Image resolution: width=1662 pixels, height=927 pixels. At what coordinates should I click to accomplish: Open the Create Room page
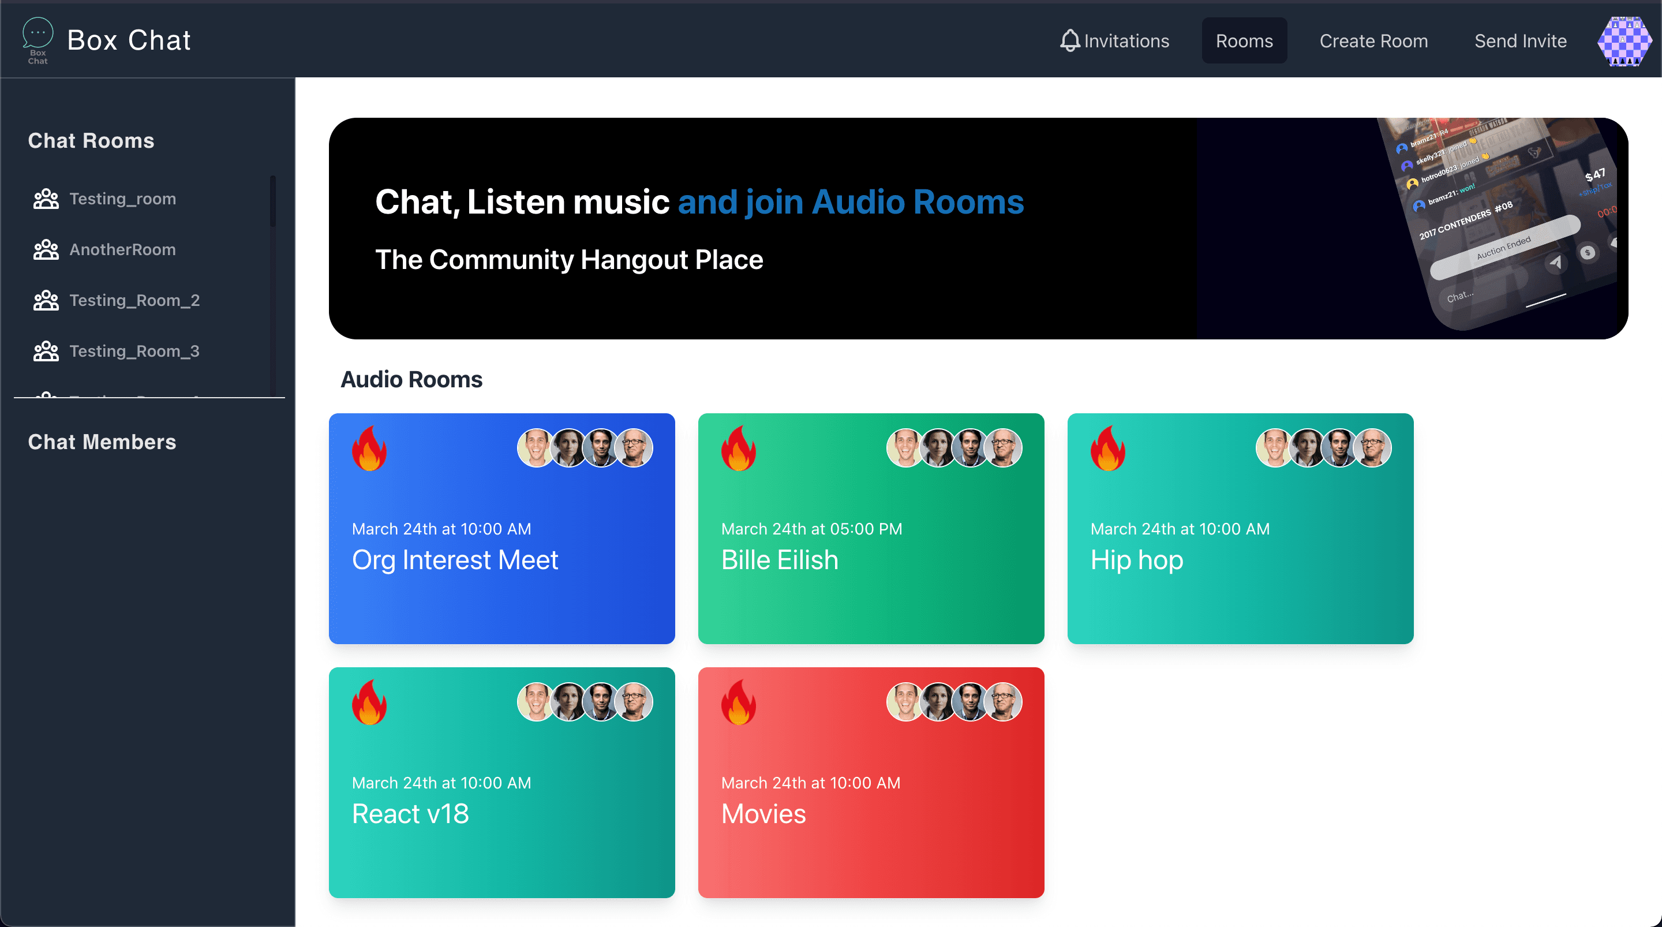[x=1373, y=40]
